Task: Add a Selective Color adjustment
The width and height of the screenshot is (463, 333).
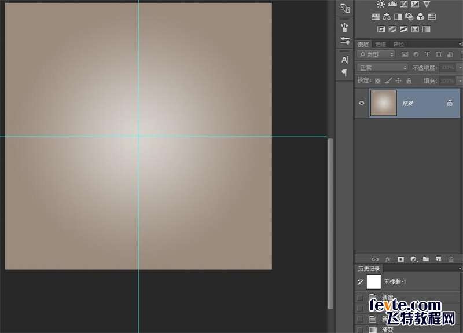Action: coord(415,30)
